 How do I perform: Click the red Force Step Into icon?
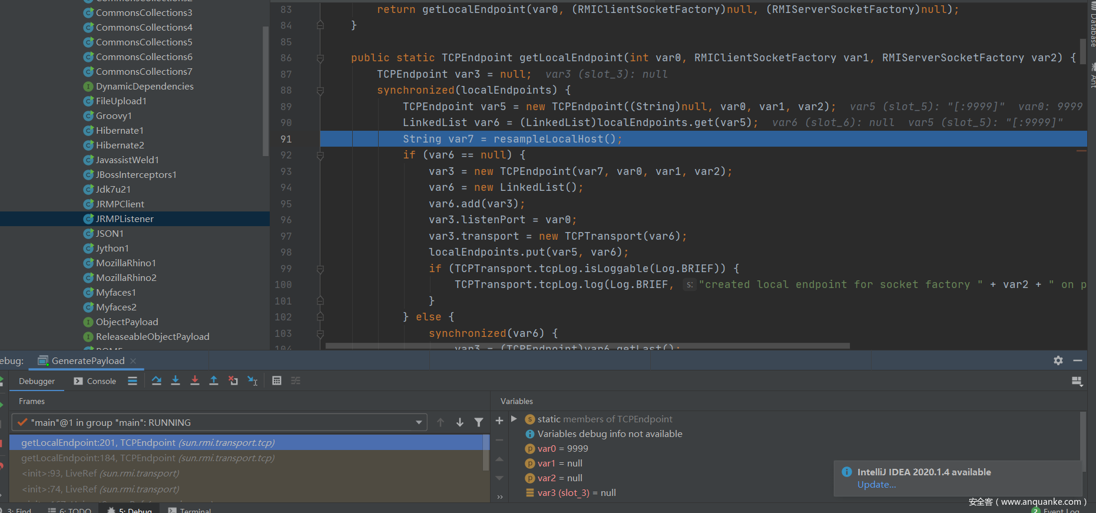(195, 381)
